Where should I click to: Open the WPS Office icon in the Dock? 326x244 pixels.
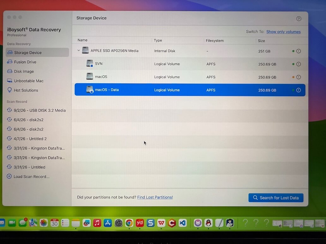coord(161,223)
